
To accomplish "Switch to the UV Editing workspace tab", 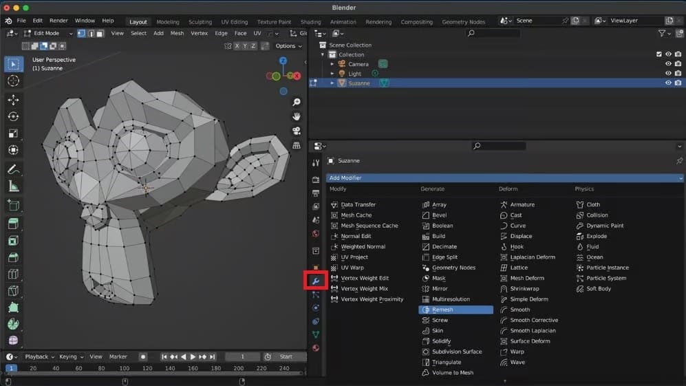I will coord(234,22).
